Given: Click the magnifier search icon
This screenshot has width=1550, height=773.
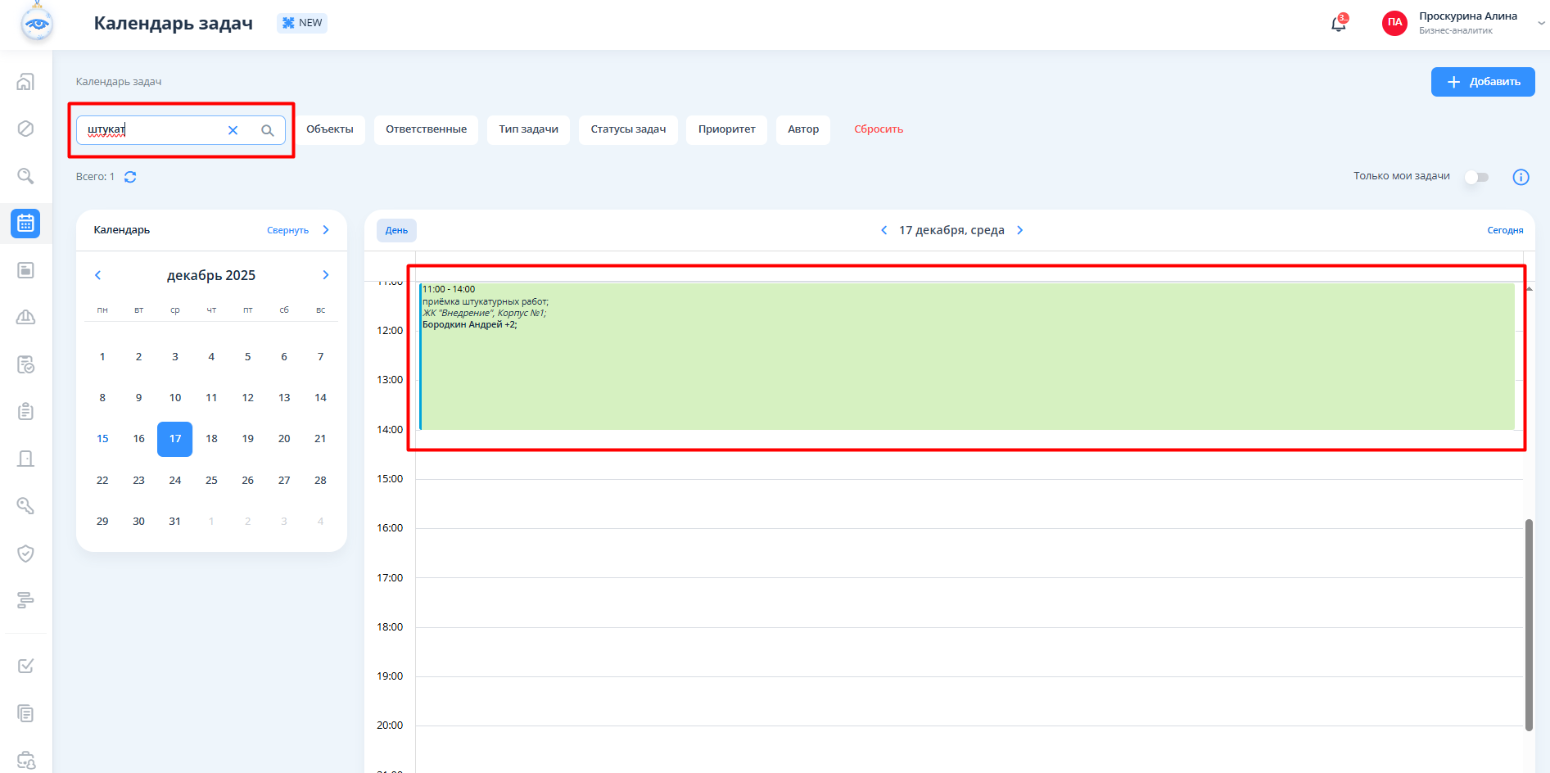Looking at the screenshot, I should pyautogui.click(x=267, y=130).
